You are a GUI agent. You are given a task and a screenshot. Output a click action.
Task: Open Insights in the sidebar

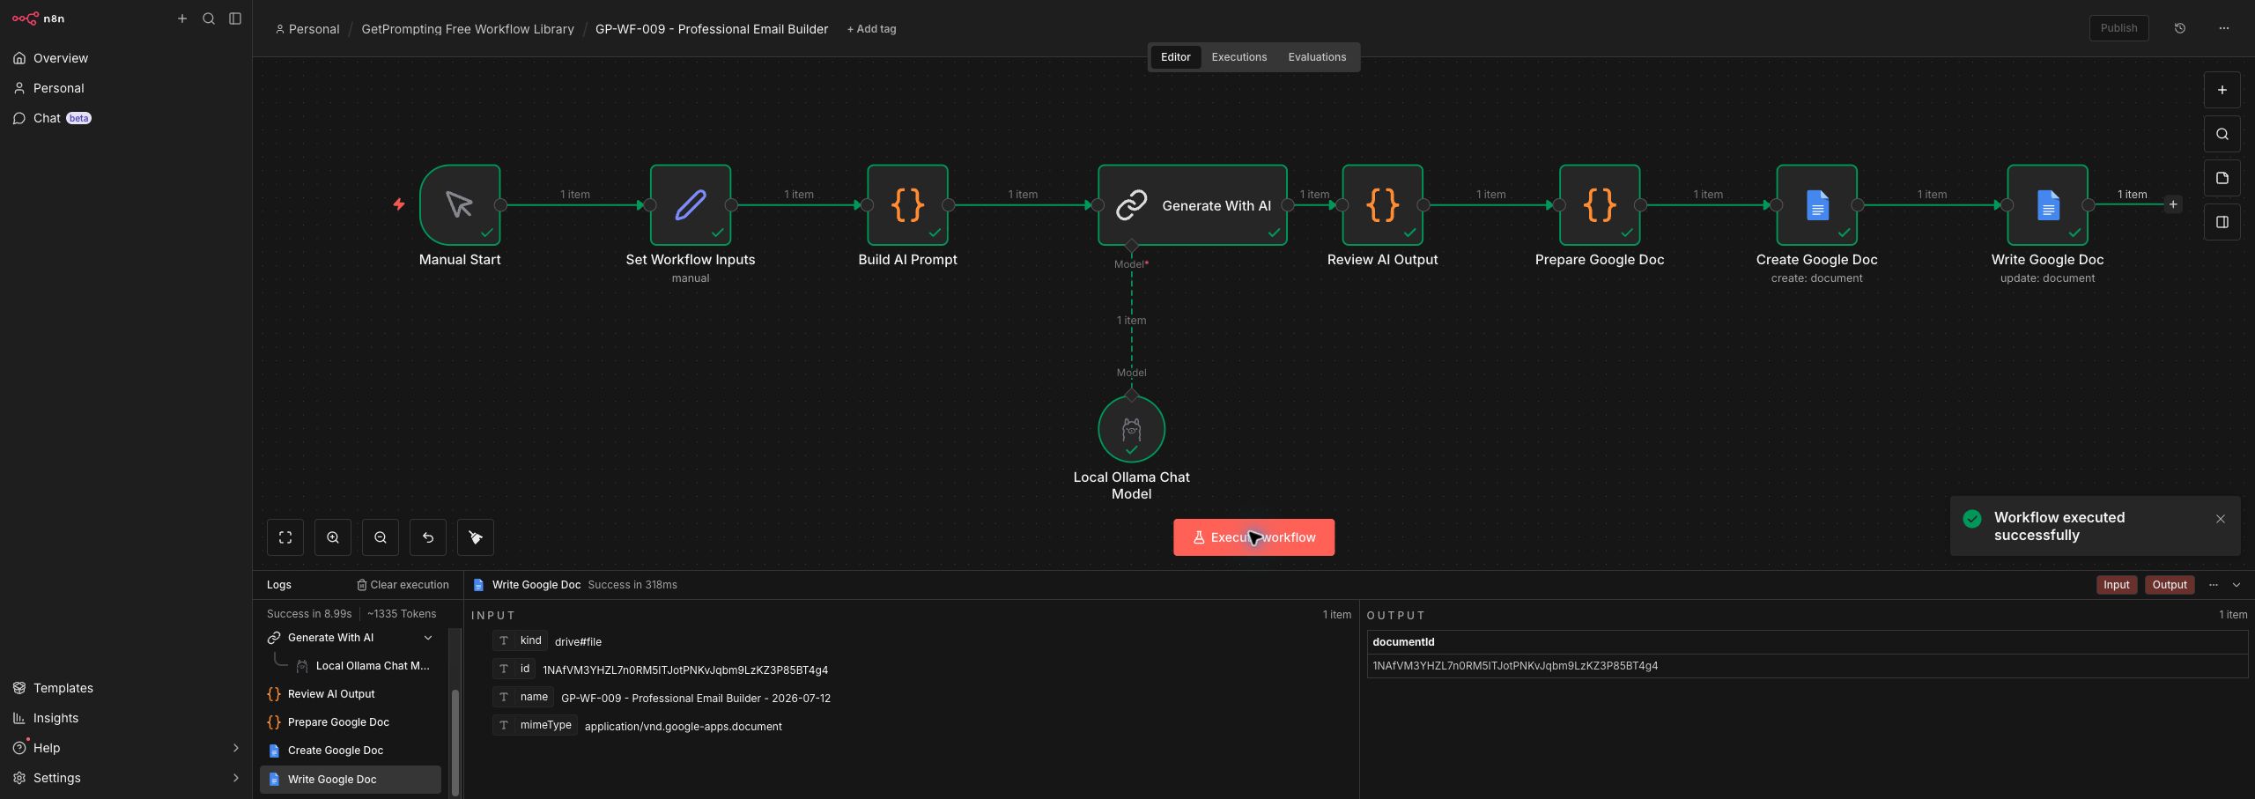point(126,718)
